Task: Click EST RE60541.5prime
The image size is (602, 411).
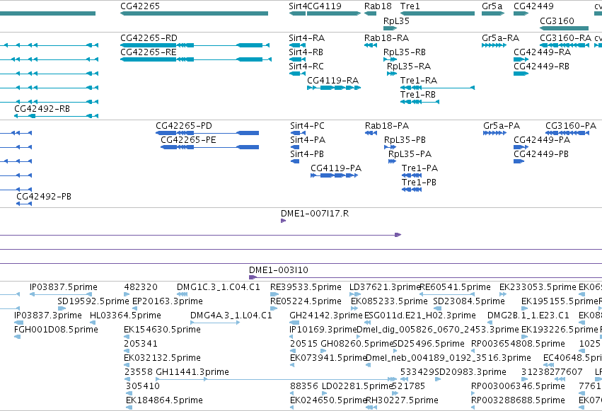Action: coord(447,294)
